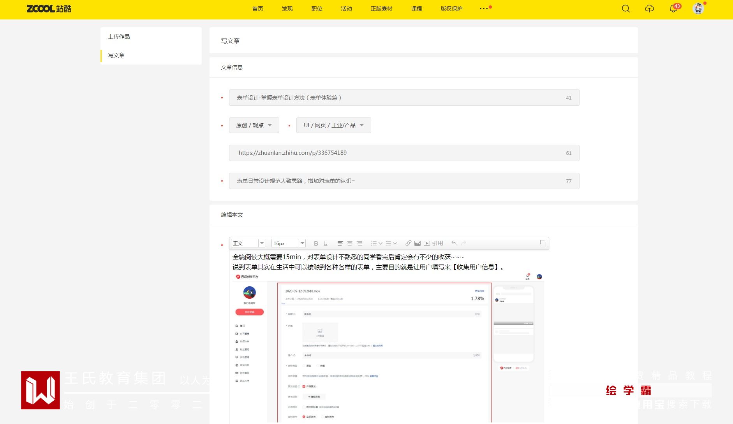733x424 pixels.
Task: Open the 正版素材 navigation item
Action: pyautogui.click(x=382, y=9)
